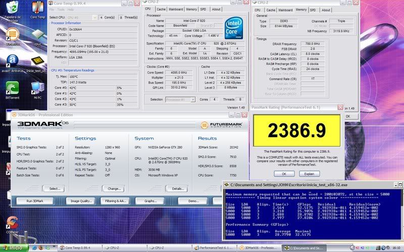This screenshot has height=252, width=404.
Task: Open the Help menu in Core Temp
Action: pyautogui.click(x=71, y=10)
